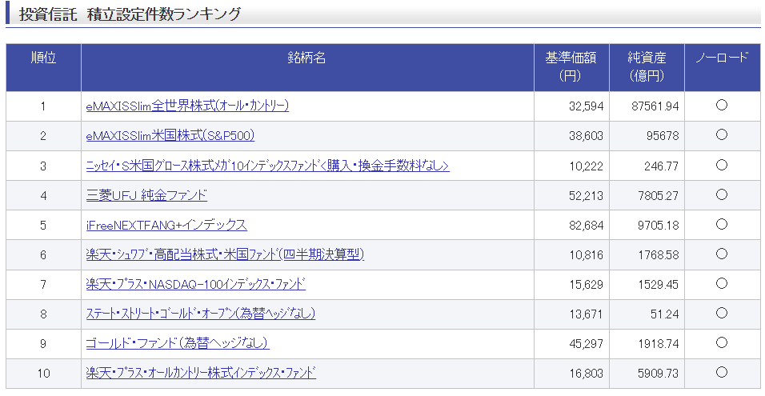This screenshot has width=765, height=396.
Task: Click the ゴールド・ファンド(為替ヘッジなし) link
Action: pyautogui.click(x=177, y=343)
